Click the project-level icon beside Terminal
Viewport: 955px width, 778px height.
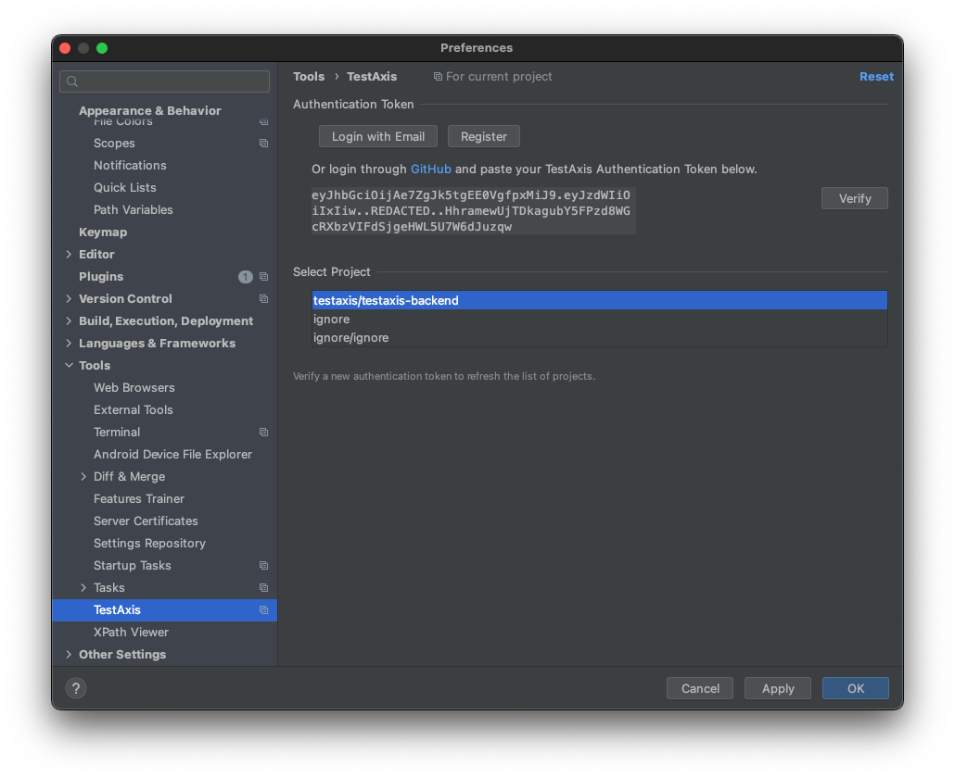coord(263,433)
